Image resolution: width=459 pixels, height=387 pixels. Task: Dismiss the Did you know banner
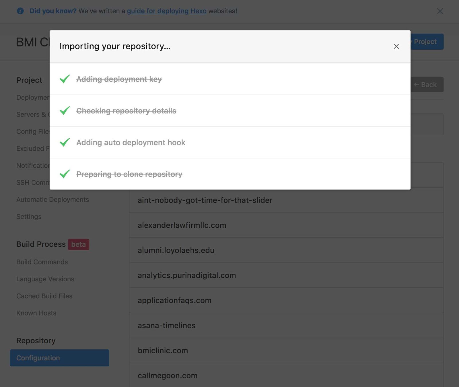tap(440, 11)
